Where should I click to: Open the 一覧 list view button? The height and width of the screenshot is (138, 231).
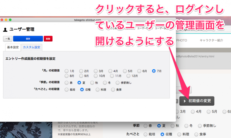pos(7,39)
